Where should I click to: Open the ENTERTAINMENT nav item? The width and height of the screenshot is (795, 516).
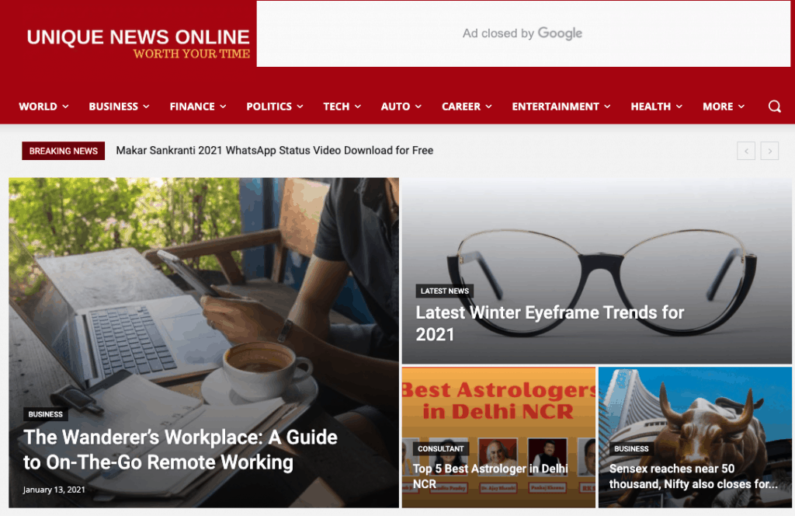coord(556,106)
